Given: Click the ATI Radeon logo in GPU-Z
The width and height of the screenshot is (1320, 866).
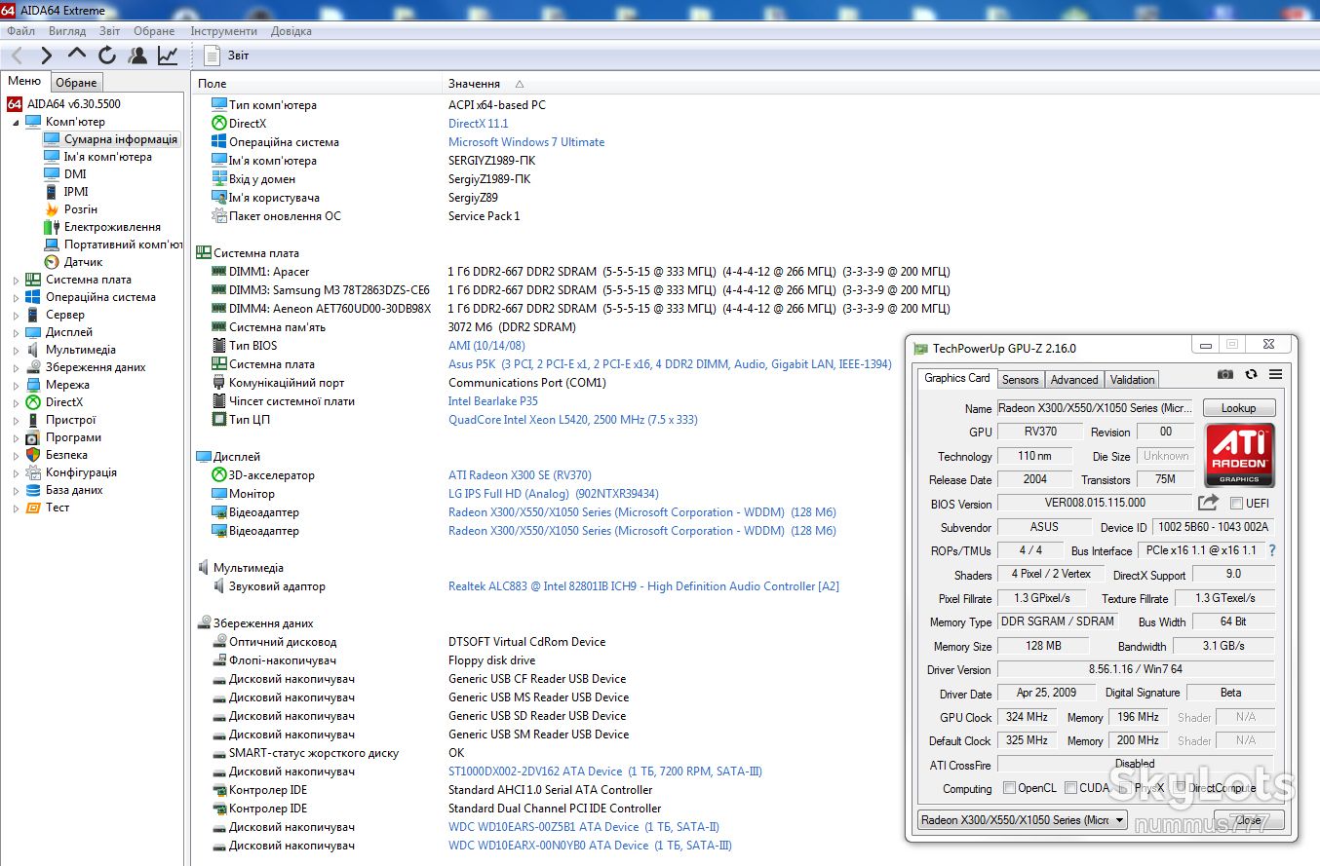Looking at the screenshot, I should [x=1239, y=455].
